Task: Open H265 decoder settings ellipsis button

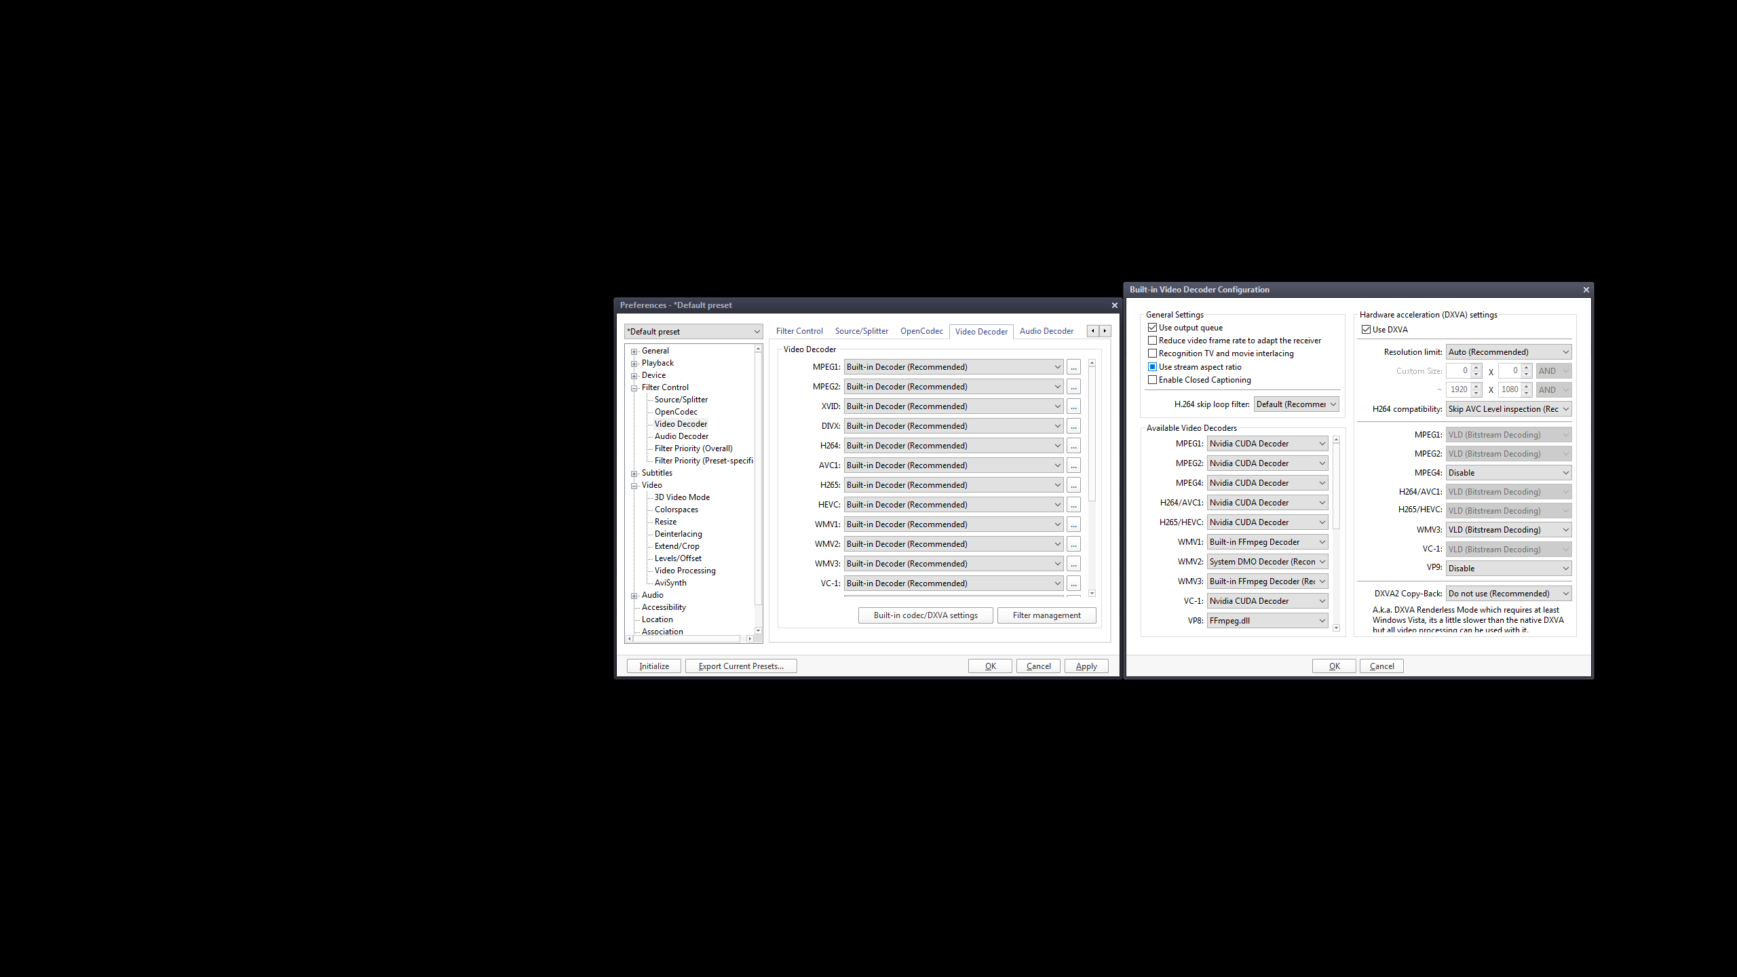Action: click(1073, 485)
